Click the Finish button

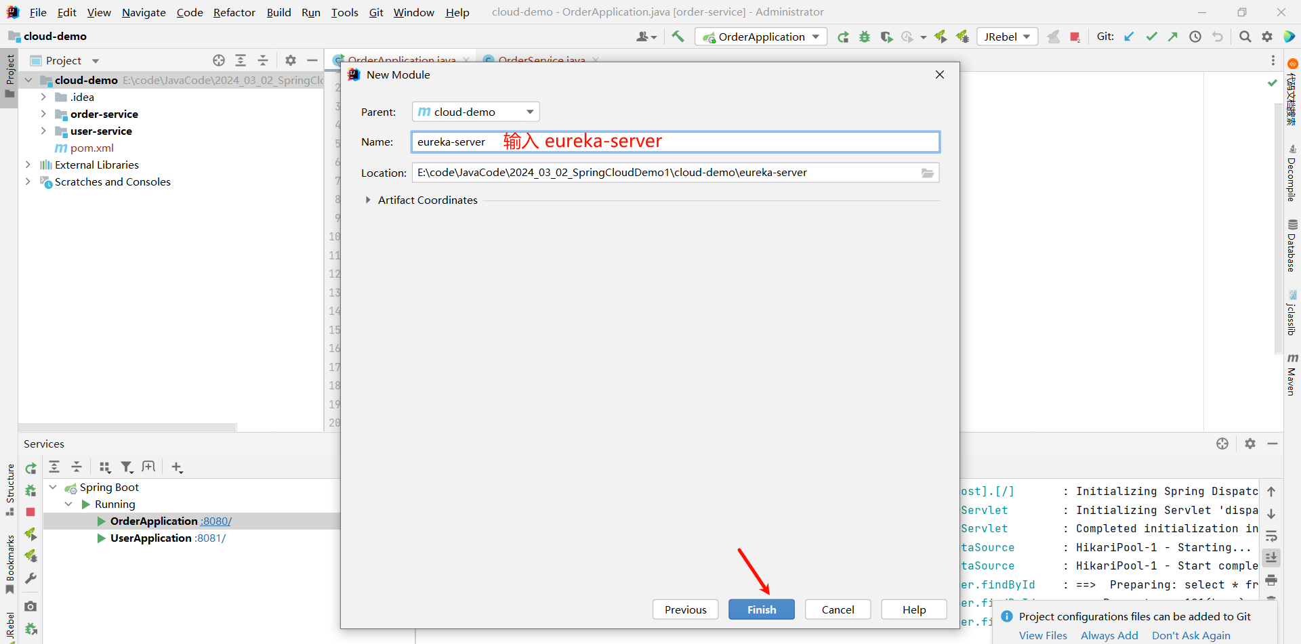(762, 609)
